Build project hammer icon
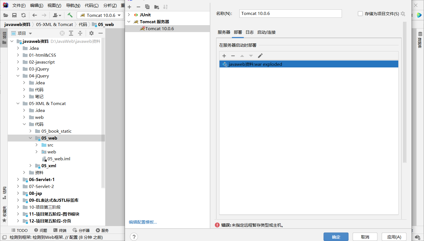 70,15
